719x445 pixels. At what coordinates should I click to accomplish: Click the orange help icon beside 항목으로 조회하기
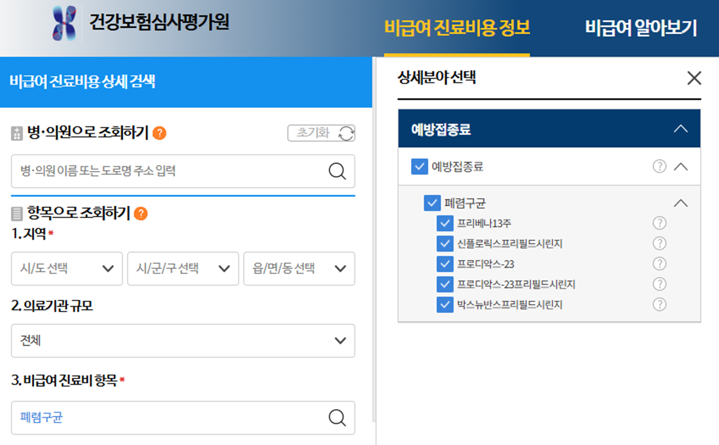(x=141, y=214)
